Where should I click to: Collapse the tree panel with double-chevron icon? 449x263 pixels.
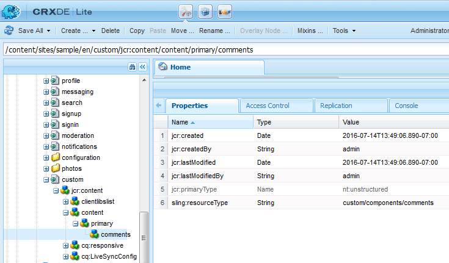pyautogui.click(x=142, y=67)
